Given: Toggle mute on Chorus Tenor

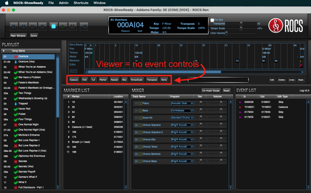Looking at the screenshot, I should (x=136, y=147).
